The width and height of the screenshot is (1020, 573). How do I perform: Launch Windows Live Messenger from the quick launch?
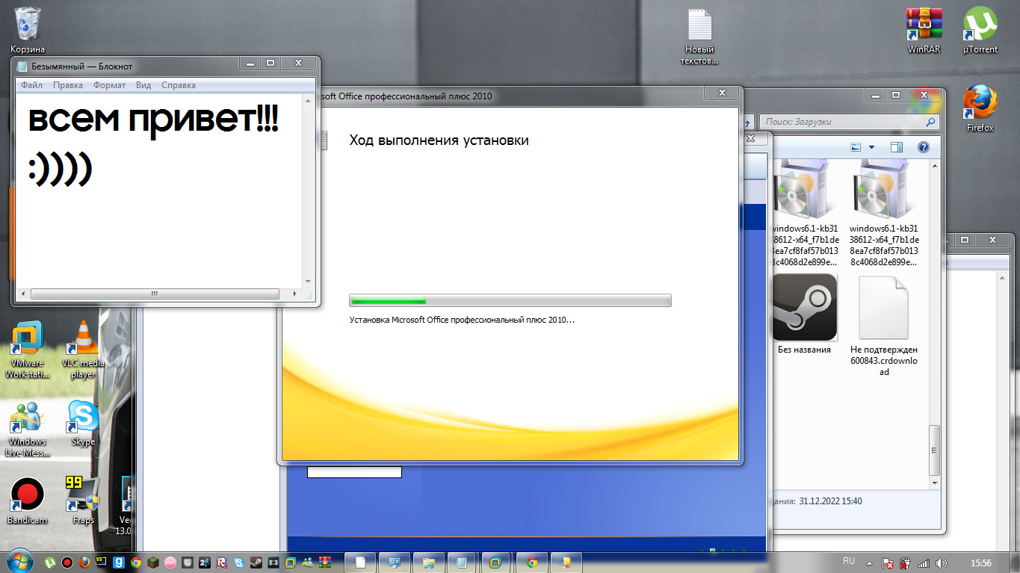(x=308, y=562)
